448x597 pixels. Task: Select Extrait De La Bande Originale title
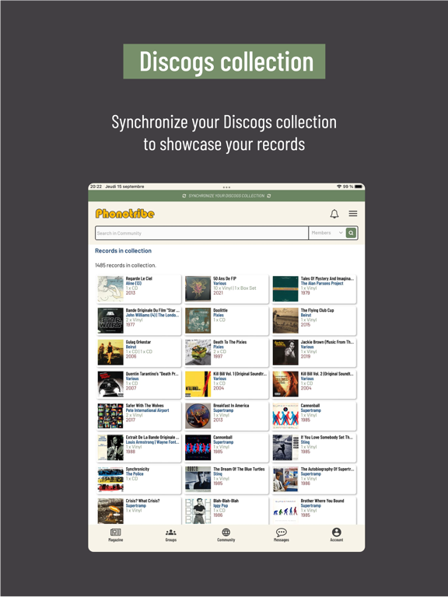(x=152, y=437)
